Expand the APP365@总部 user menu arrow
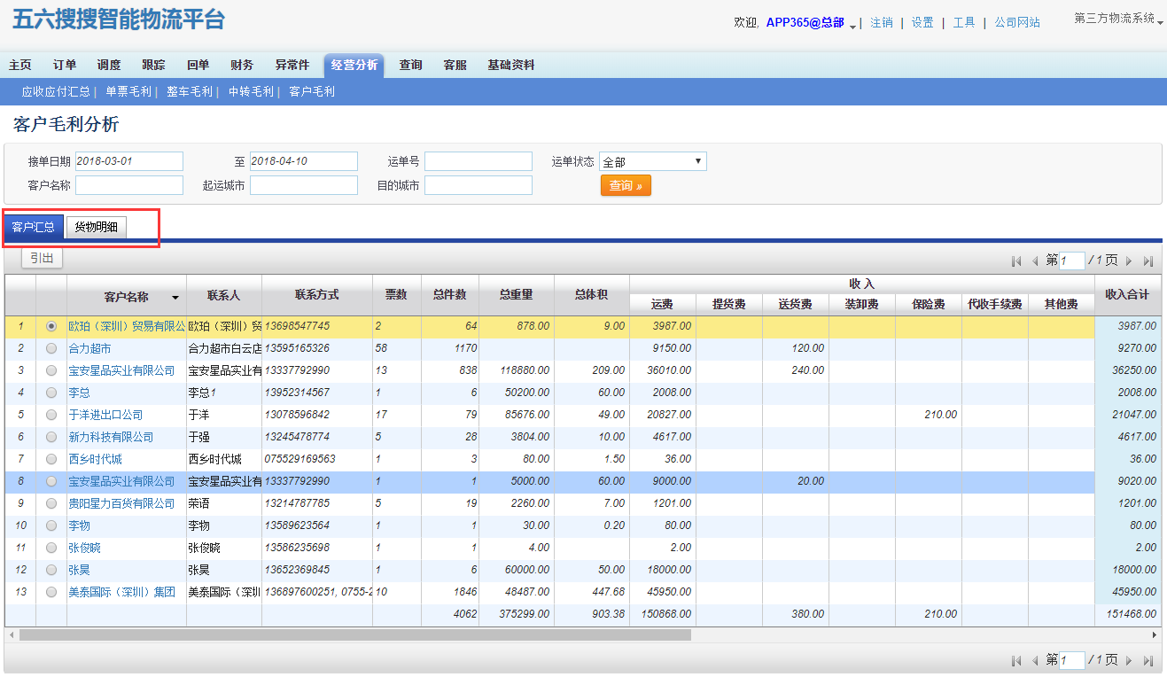 pyautogui.click(x=852, y=27)
